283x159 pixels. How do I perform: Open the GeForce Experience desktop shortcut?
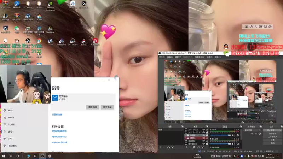50,6
